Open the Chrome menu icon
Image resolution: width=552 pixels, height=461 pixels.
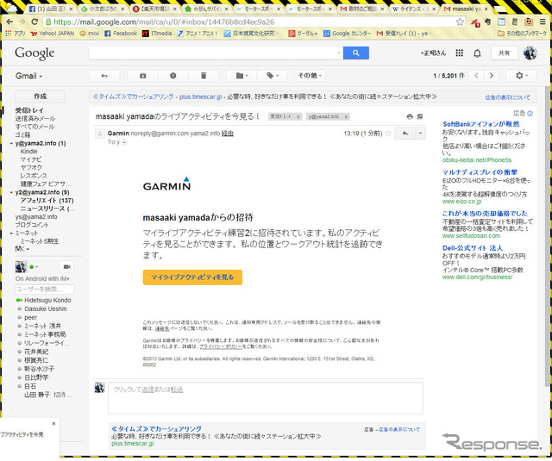pyautogui.click(x=543, y=22)
